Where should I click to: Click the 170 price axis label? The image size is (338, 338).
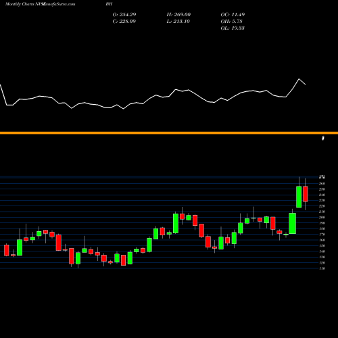322,235
